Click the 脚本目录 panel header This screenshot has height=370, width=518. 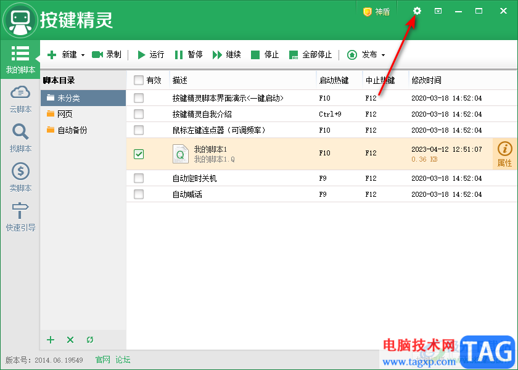[59, 80]
